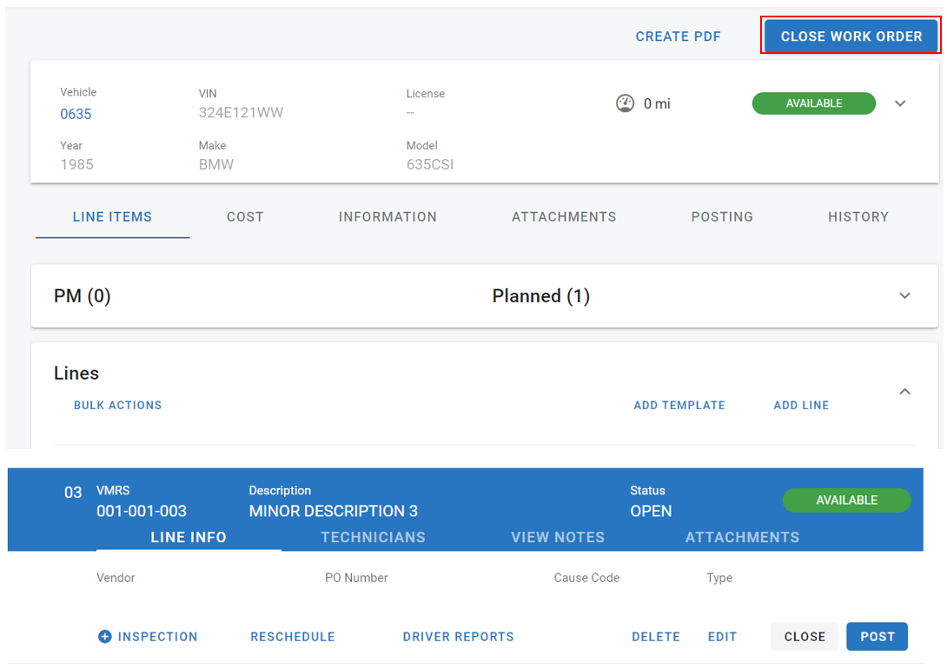Expand the PM and Planned panel

(904, 296)
